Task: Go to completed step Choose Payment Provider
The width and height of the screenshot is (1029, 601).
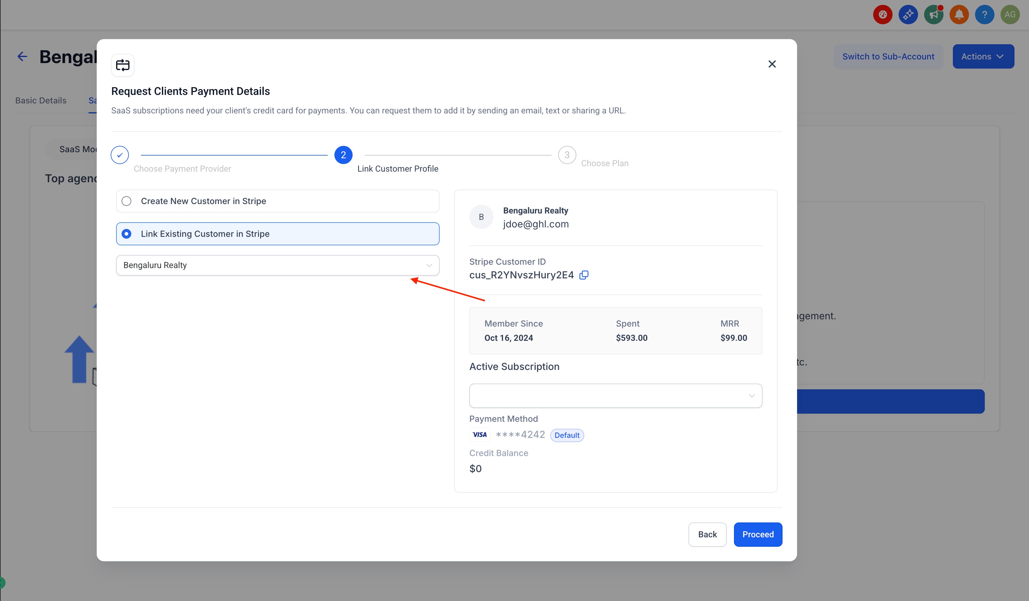Action: pos(120,155)
